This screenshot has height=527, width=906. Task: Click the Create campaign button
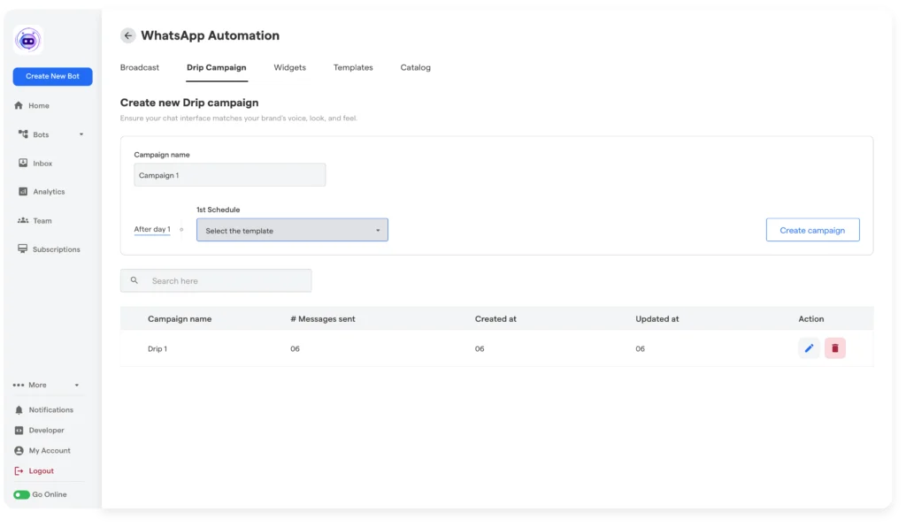tap(812, 230)
